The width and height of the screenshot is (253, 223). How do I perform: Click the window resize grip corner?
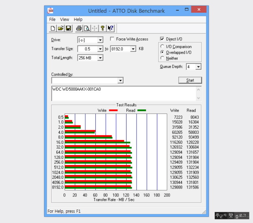point(204,212)
